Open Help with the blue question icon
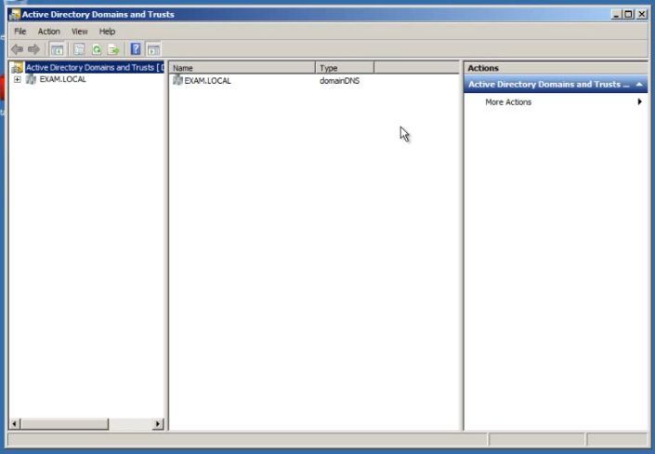This screenshot has height=454, width=655. [x=136, y=49]
